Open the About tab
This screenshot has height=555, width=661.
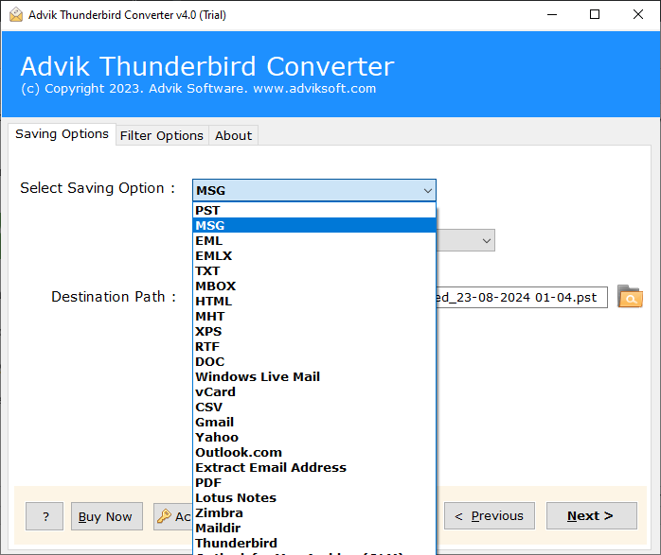233,135
